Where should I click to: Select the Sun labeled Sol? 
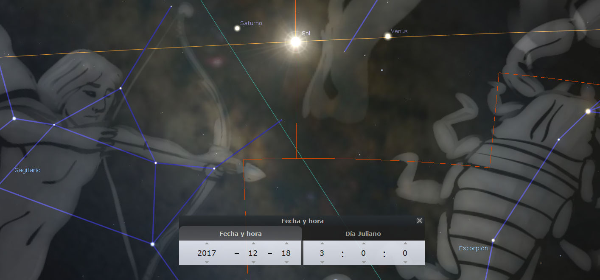[295, 42]
